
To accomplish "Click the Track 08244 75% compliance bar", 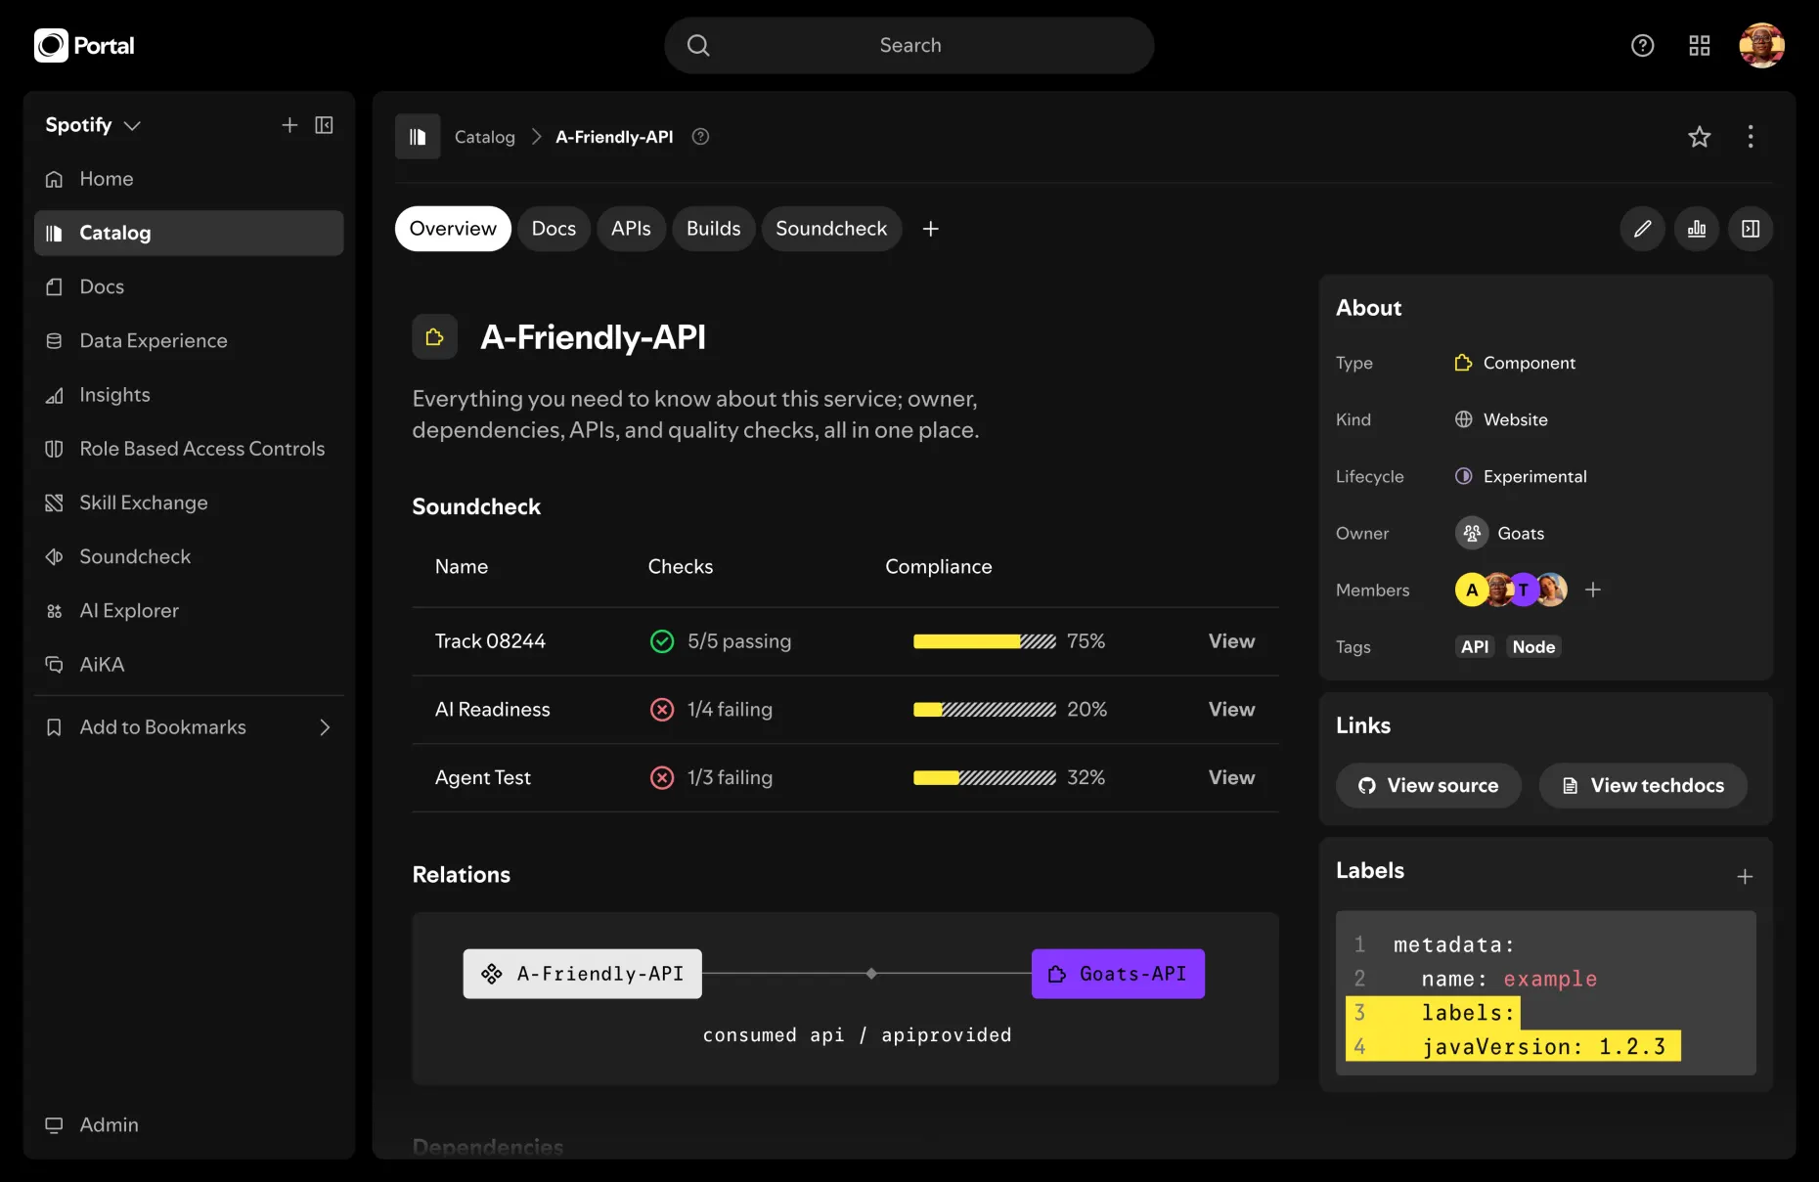I will click(x=985, y=641).
